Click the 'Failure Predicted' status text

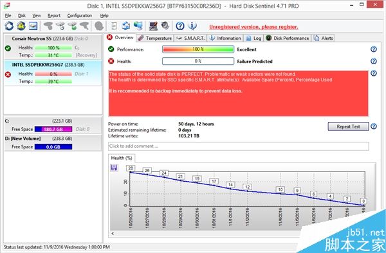(255, 62)
